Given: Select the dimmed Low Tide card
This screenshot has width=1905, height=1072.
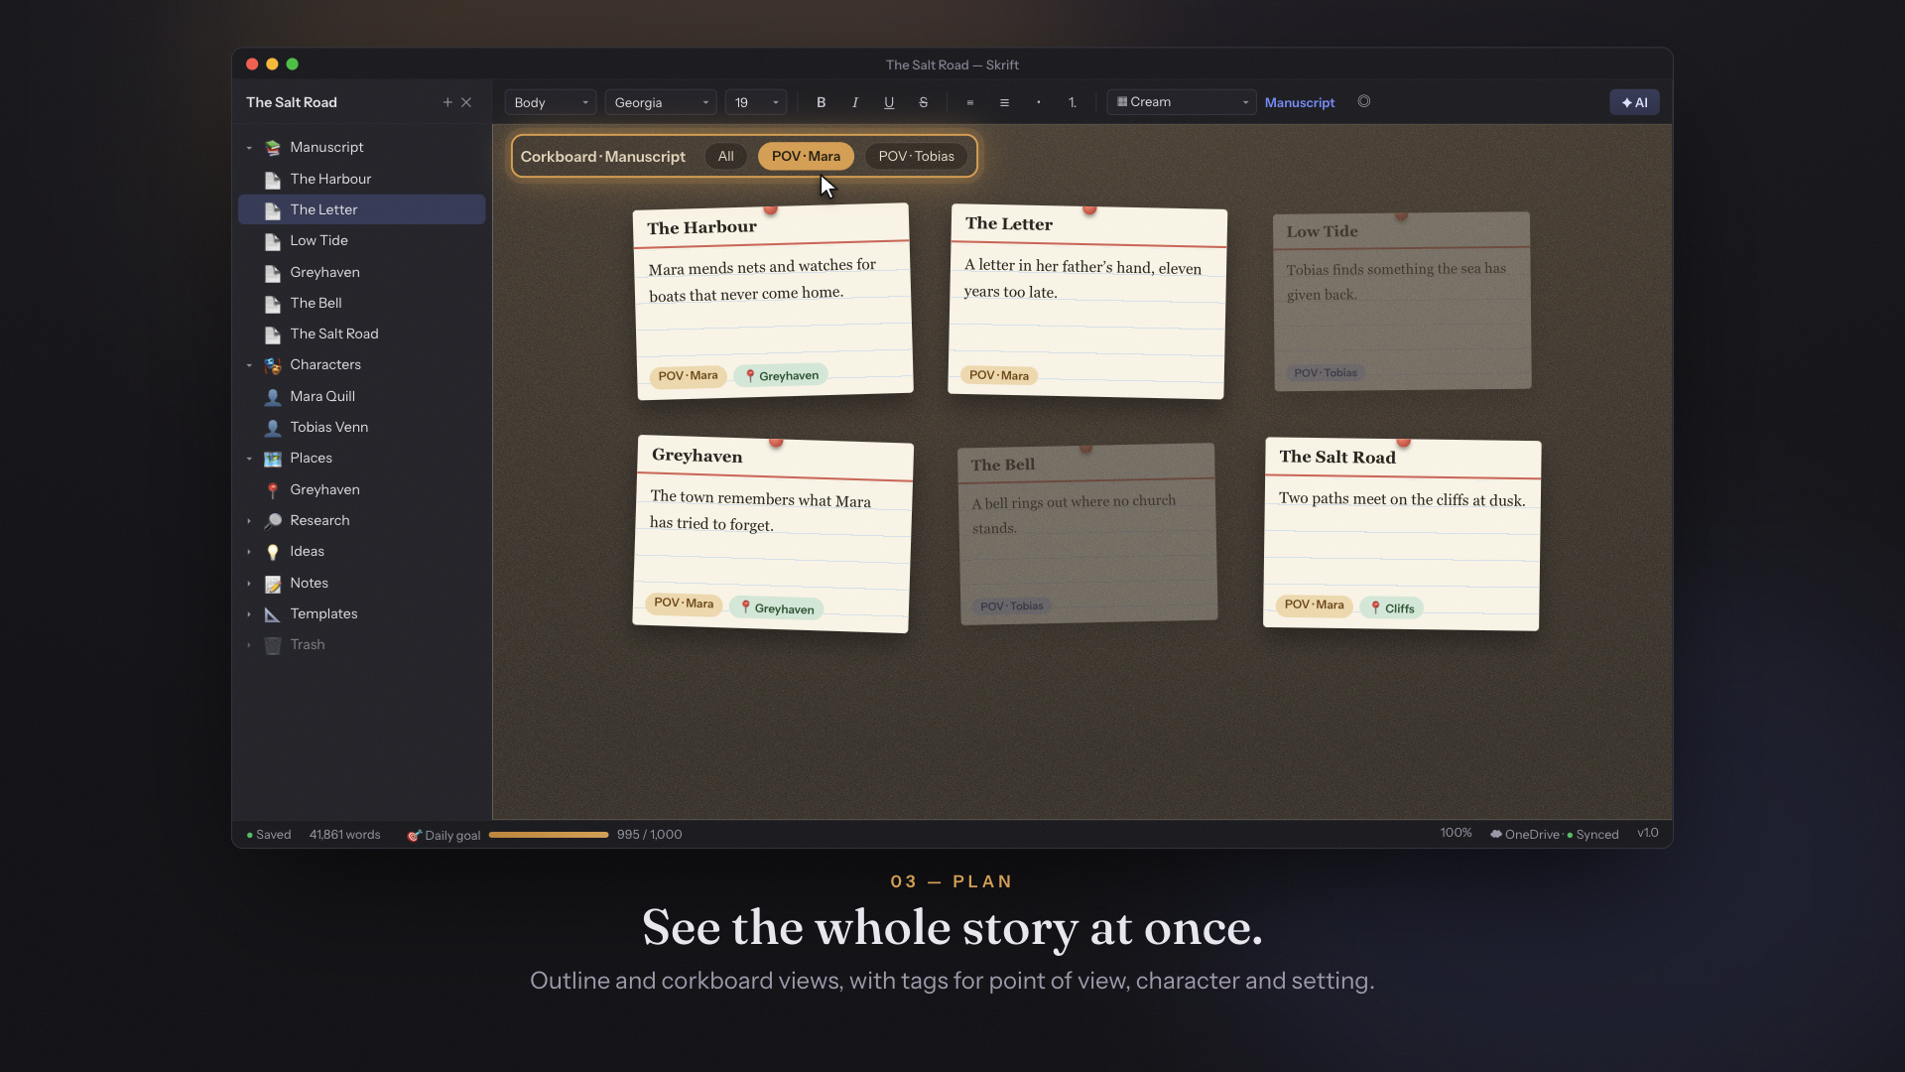Looking at the screenshot, I should click(1402, 301).
